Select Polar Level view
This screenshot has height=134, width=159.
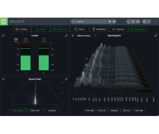[x=35, y=110]
